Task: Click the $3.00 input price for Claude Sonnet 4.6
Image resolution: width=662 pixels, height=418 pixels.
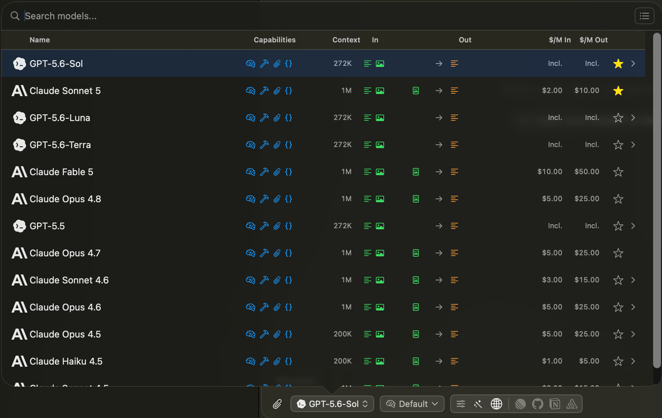Action: click(552, 280)
